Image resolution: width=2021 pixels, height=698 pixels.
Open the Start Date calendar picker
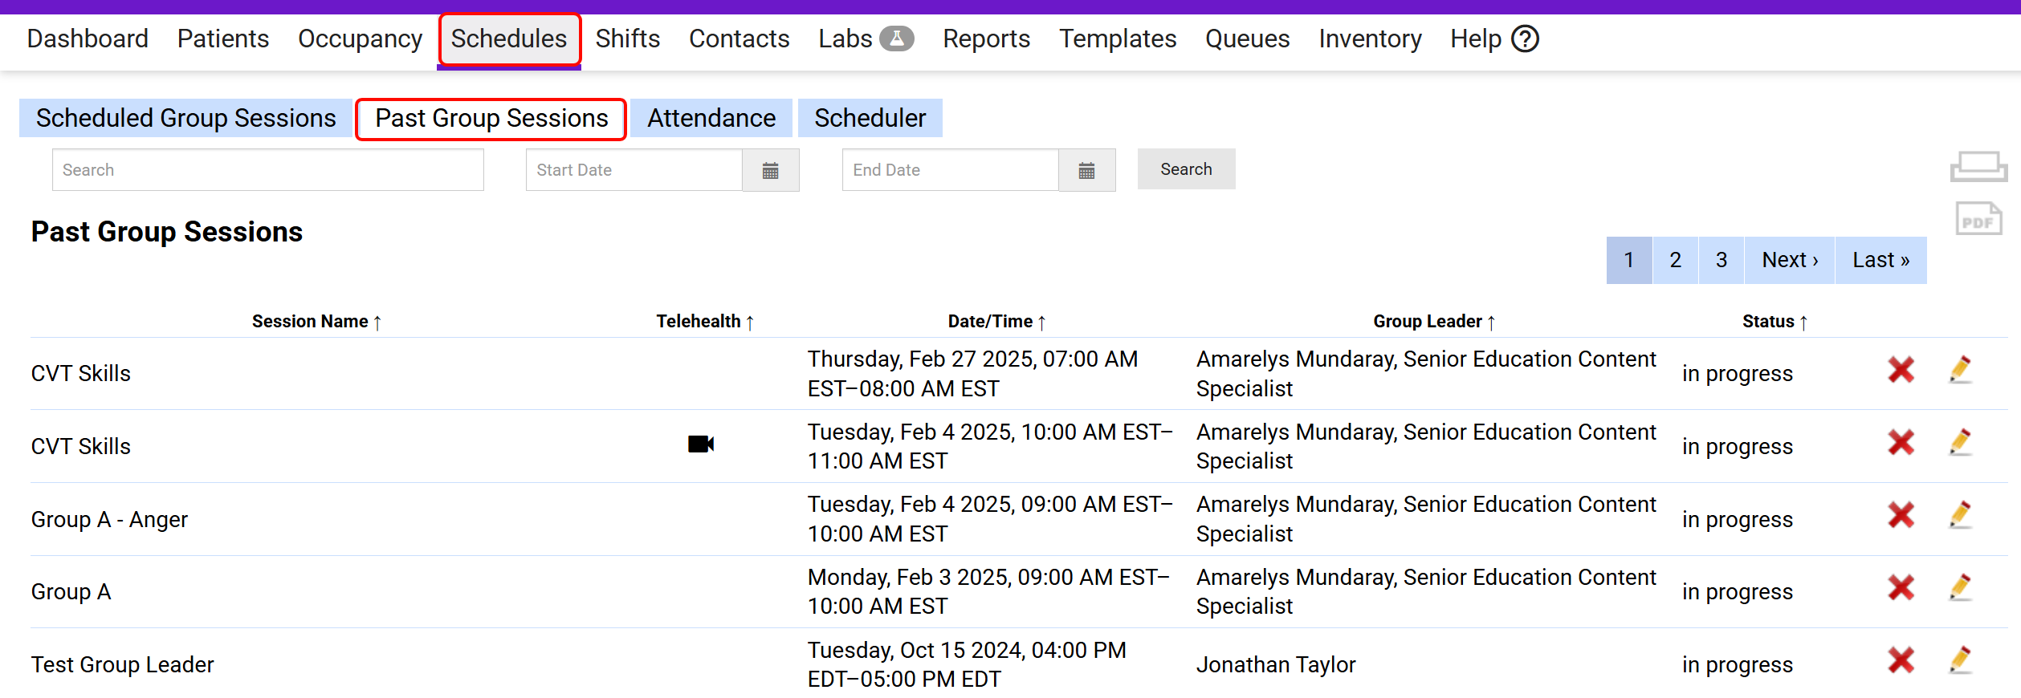[x=770, y=170]
